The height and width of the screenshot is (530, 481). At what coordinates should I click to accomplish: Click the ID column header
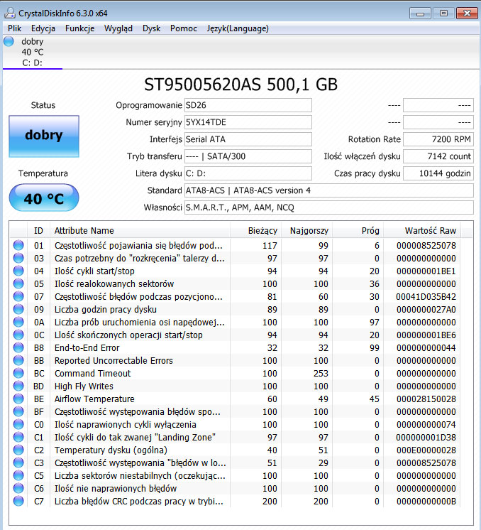[x=38, y=230]
